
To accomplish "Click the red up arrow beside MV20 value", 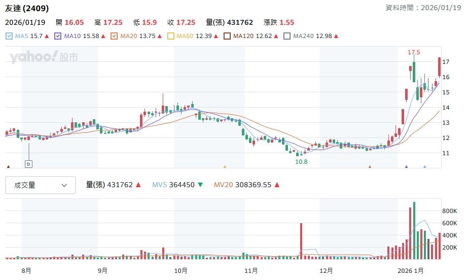I will pos(277,185).
